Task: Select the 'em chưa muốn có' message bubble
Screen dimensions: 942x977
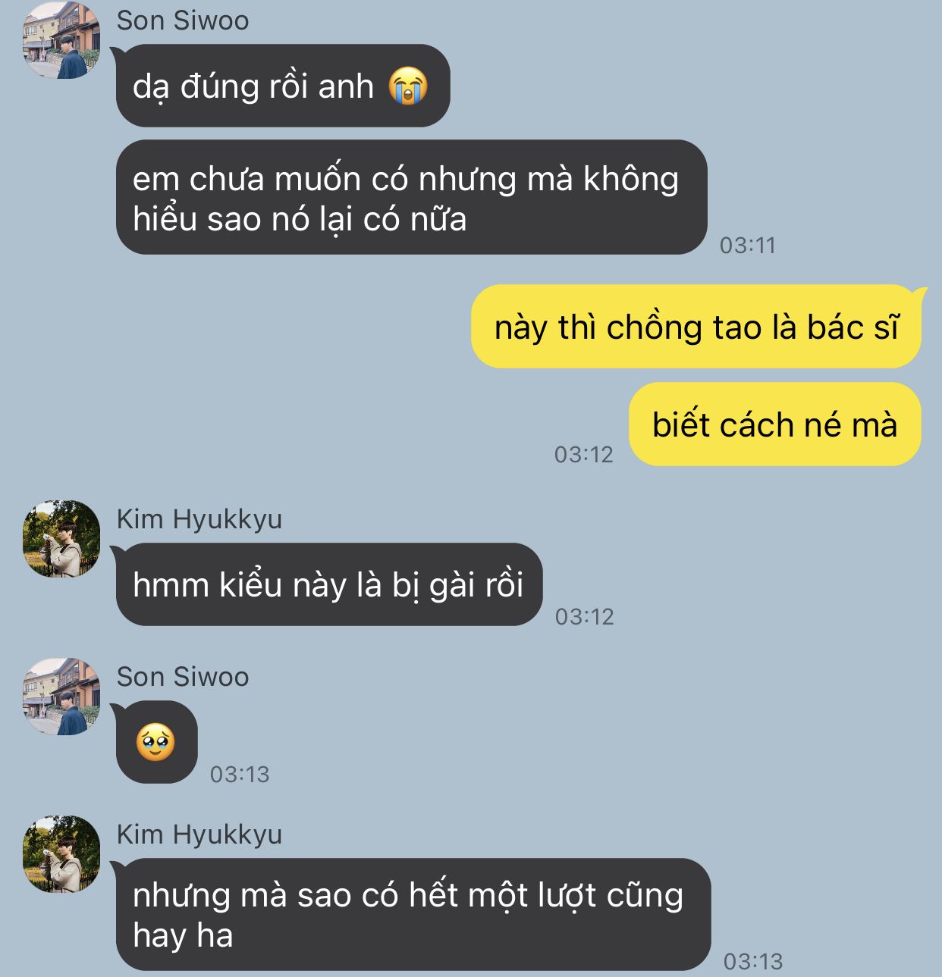Action: (412, 197)
